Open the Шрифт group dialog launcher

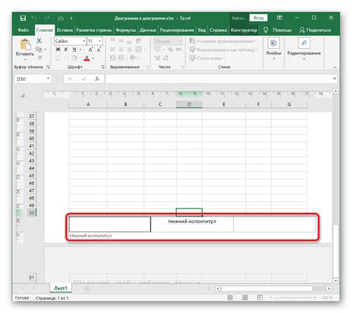click(102, 67)
